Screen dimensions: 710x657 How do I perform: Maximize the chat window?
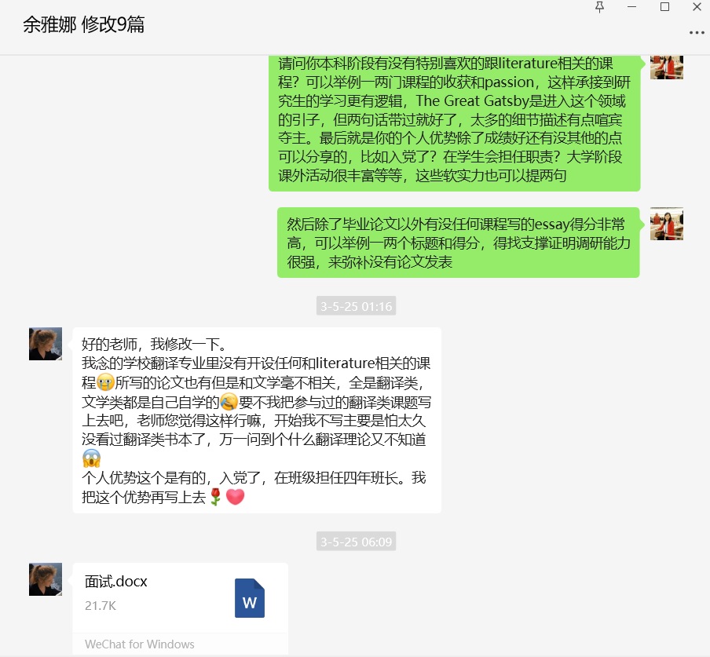click(664, 7)
